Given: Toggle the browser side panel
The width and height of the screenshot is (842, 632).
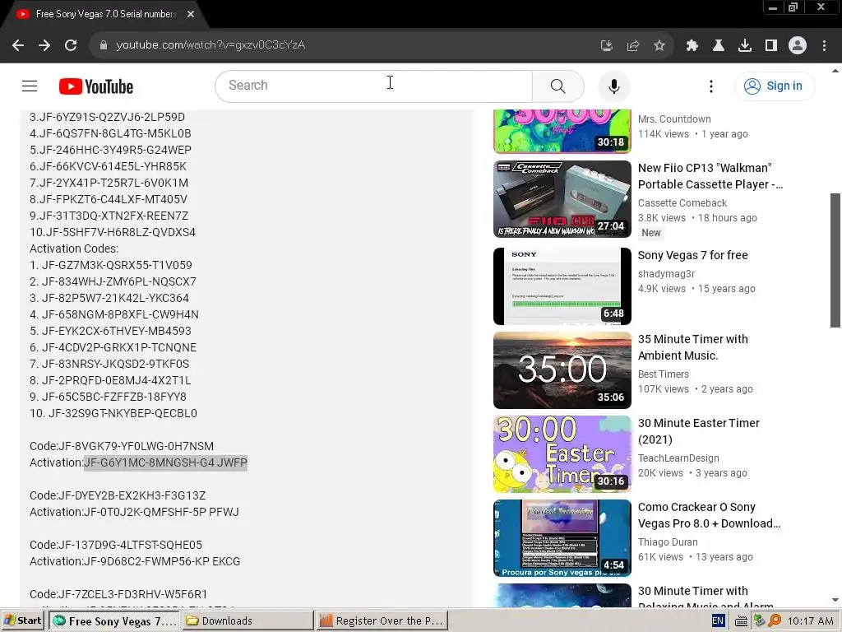Looking at the screenshot, I should (771, 45).
